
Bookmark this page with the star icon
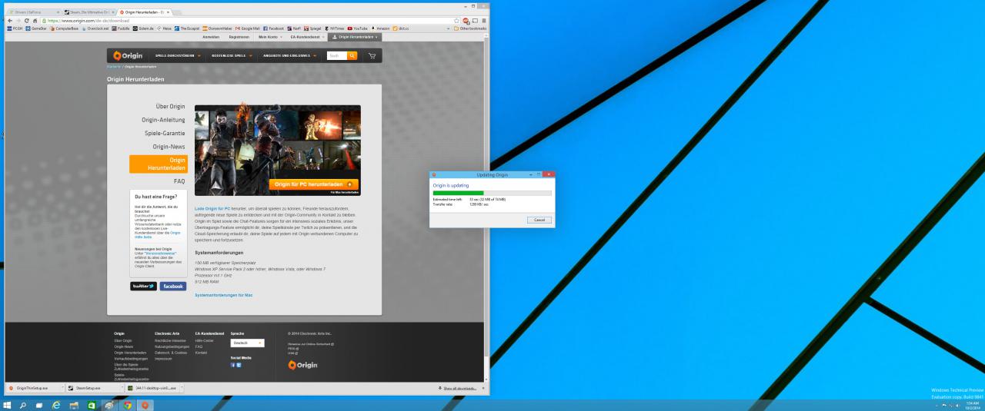(457, 21)
